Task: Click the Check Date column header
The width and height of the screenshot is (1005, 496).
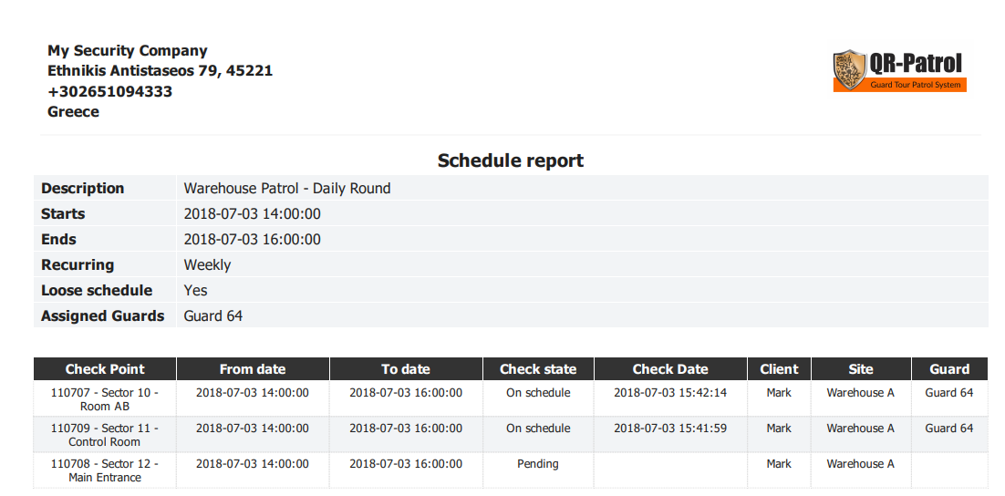Action: pos(670,369)
